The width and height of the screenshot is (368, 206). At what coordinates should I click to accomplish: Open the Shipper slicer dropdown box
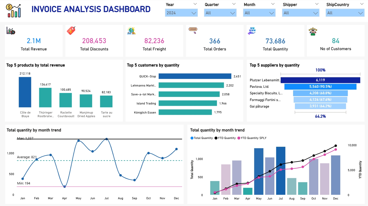[x=301, y=13]
